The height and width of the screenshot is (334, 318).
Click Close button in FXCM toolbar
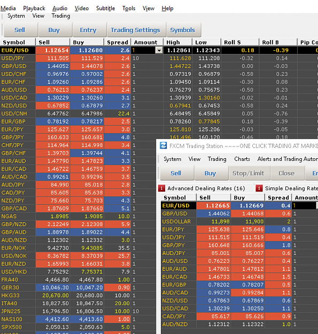click(x=286, y=173)
